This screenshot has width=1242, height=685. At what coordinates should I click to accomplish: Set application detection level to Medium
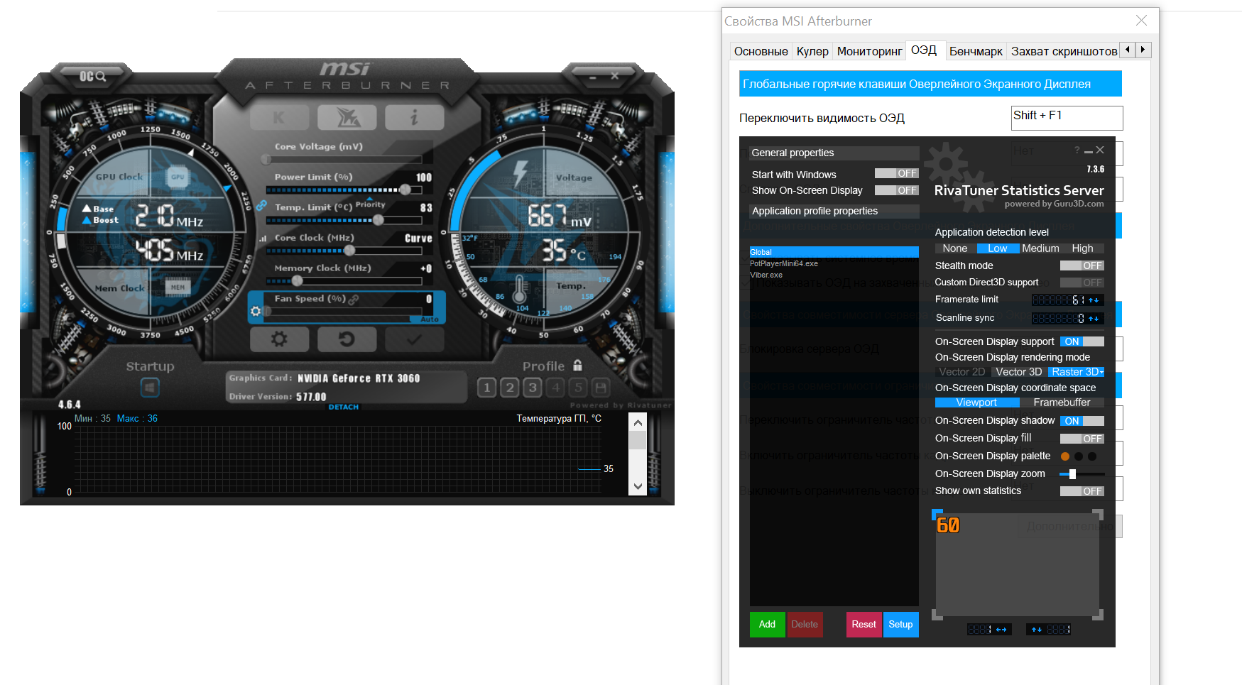(1040, 248)
